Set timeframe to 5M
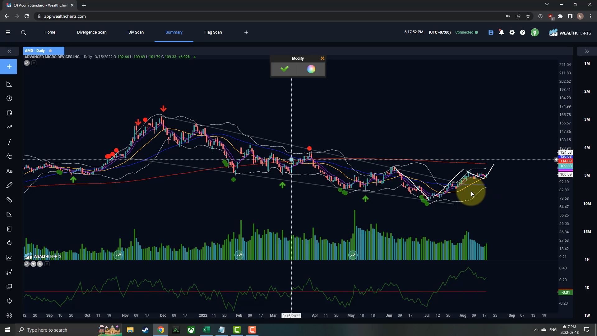 click(x=587, y=175)
